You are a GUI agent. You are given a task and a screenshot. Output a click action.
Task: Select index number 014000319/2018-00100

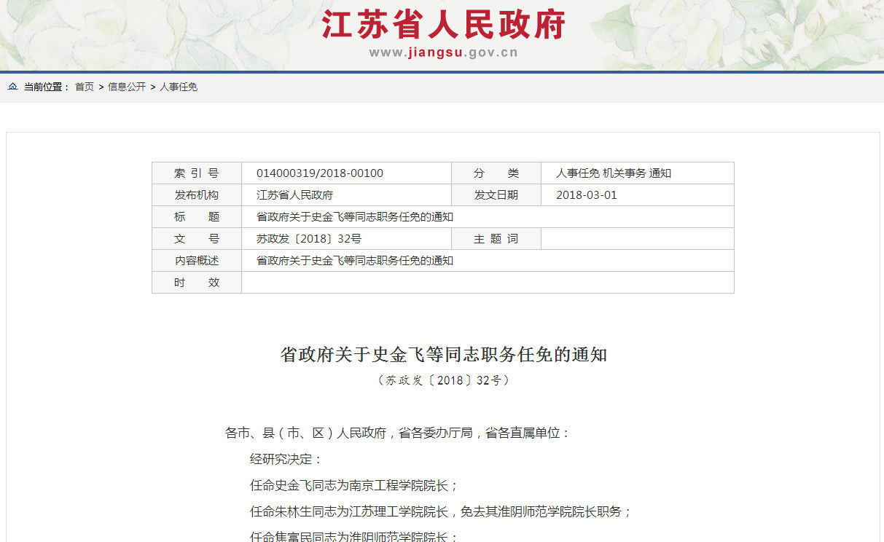point(320,173)
